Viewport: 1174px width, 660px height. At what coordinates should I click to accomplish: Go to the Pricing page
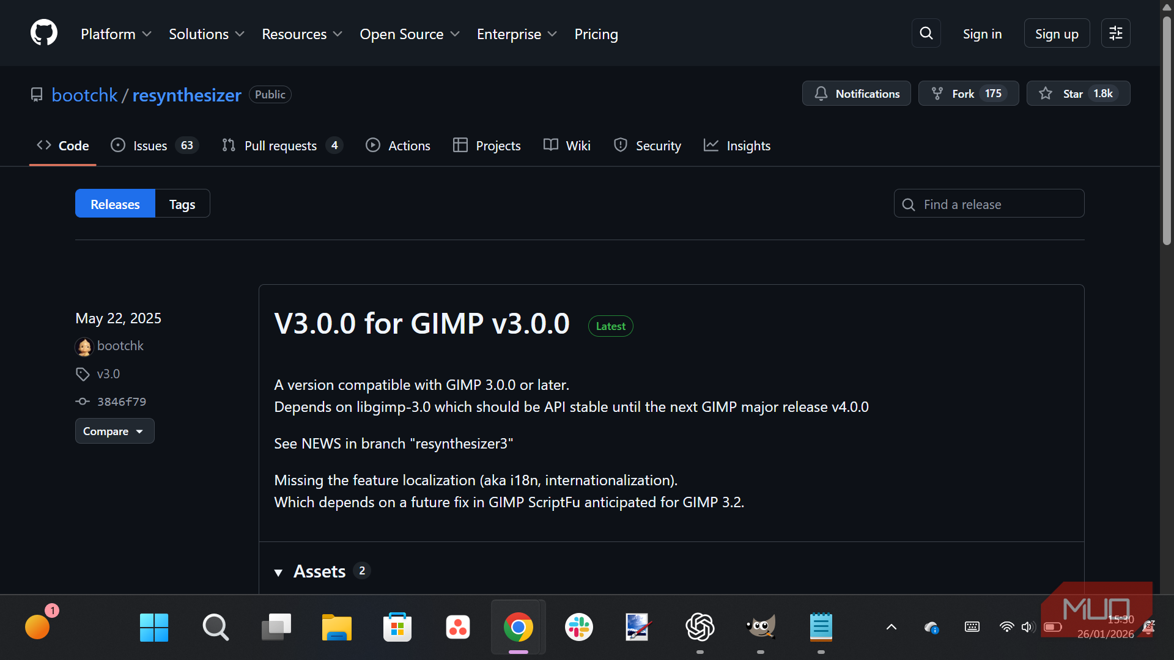click(596, 34)
